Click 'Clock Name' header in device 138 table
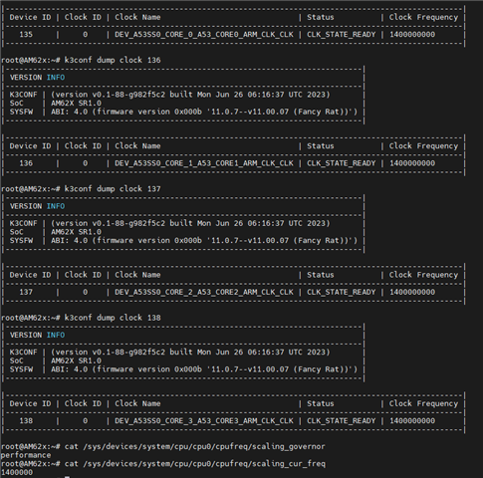Image resolution: width=483 pixels, height=478 pixels. point(137,403)
